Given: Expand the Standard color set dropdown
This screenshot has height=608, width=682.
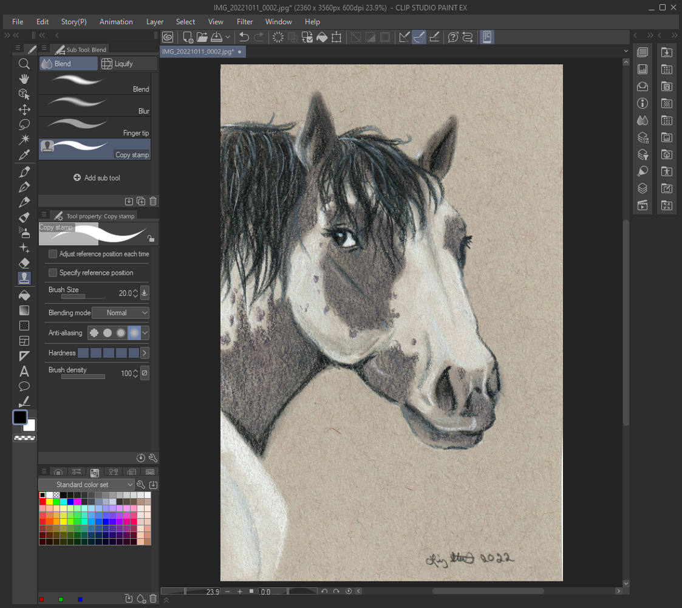Looking at the screenshot, I should pos(86,485).
